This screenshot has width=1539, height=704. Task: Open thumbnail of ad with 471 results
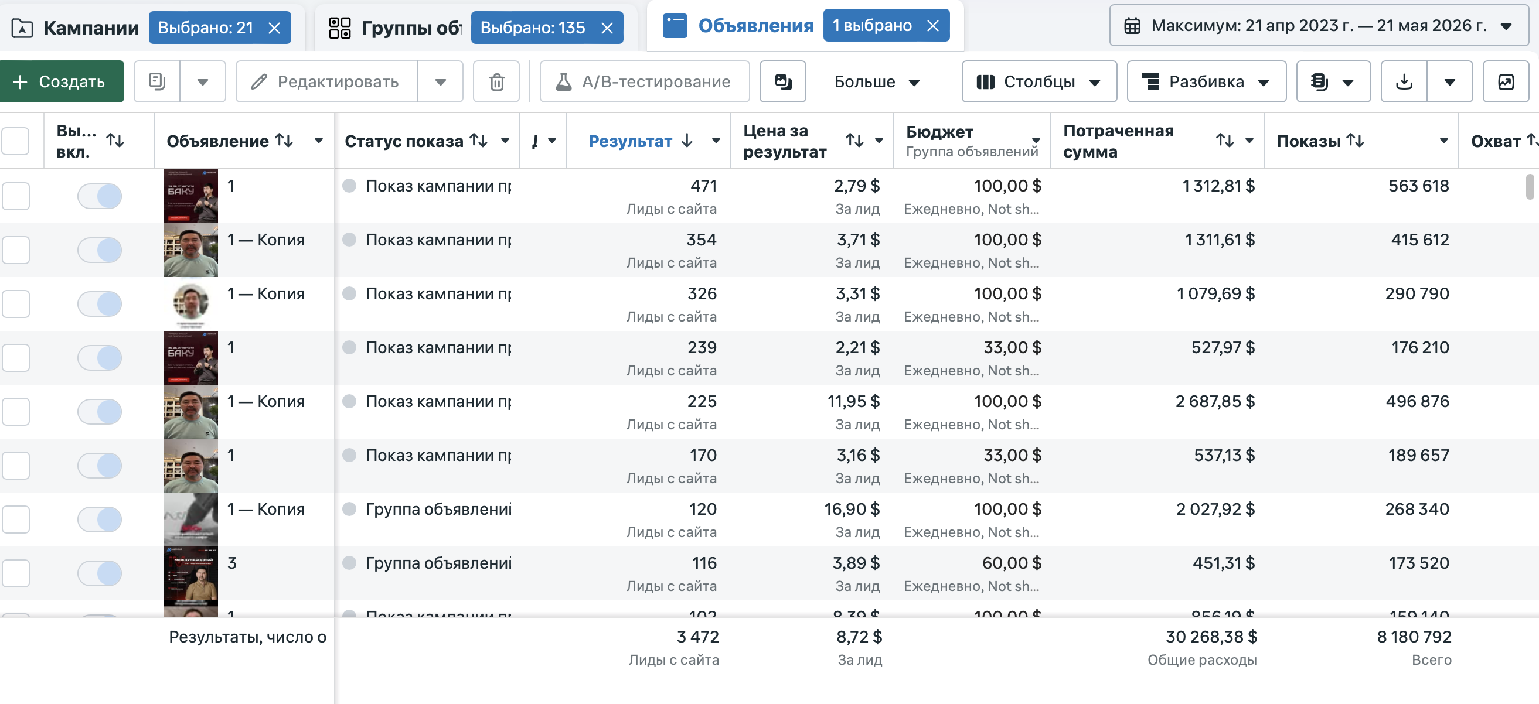(x=190, y=196)
